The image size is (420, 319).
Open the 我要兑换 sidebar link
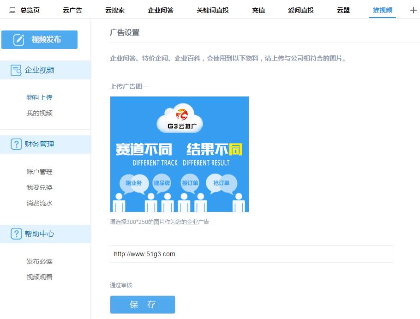(x=39, y=187)
